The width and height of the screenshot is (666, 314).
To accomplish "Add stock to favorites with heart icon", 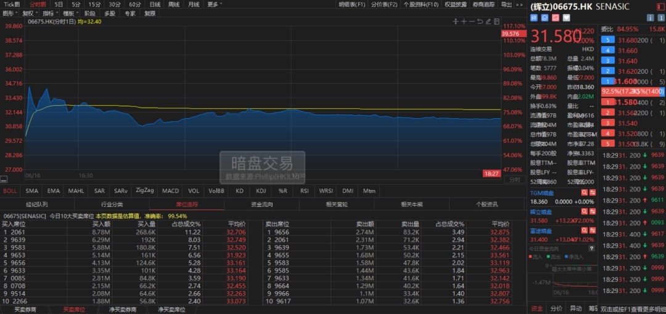I will coord(565,18).
